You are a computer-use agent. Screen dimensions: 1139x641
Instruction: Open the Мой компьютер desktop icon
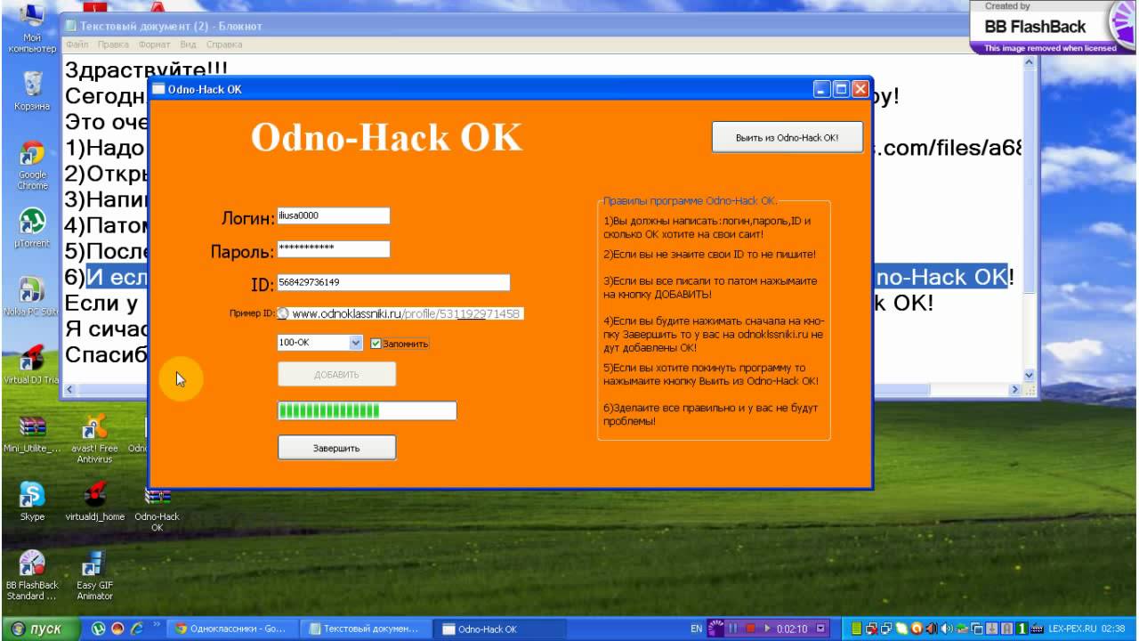coord(32,27)
